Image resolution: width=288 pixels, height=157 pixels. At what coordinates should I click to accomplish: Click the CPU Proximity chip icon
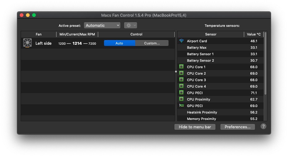pyautogui.click(x=181, y=99)
